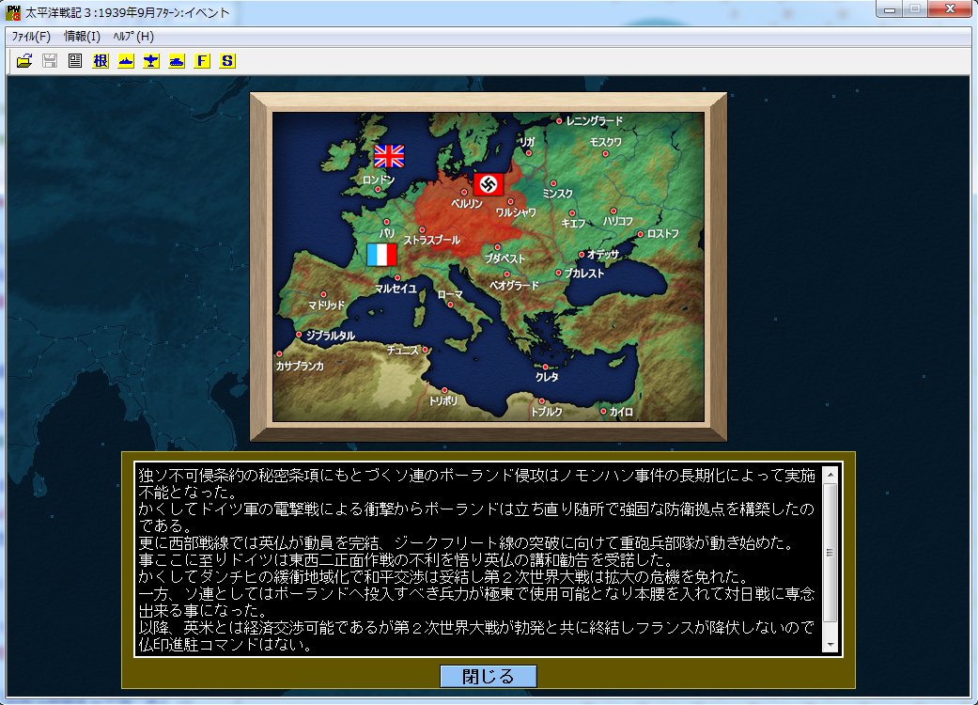Click the open file folder icon

pos(24,60)
